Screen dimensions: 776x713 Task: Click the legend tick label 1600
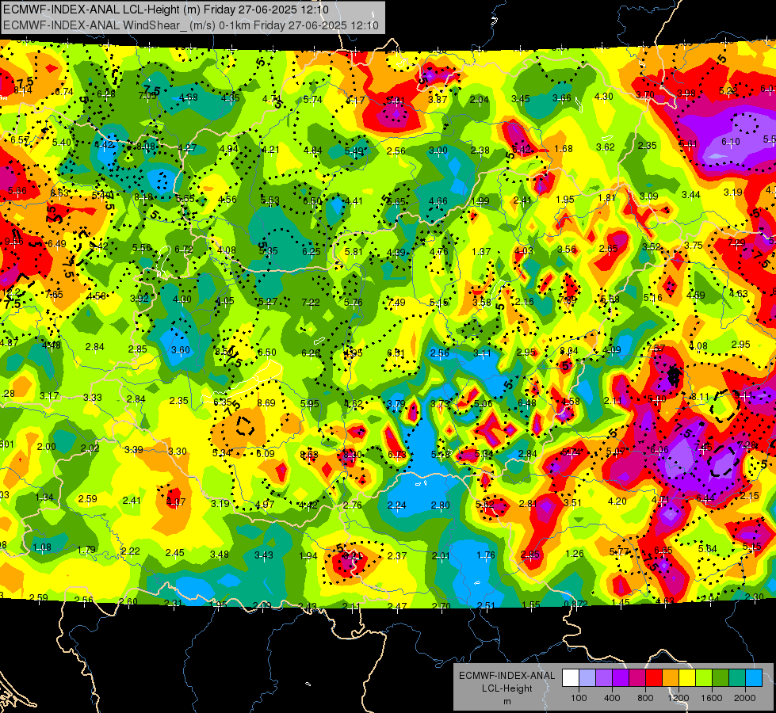[x=711, y=698]
